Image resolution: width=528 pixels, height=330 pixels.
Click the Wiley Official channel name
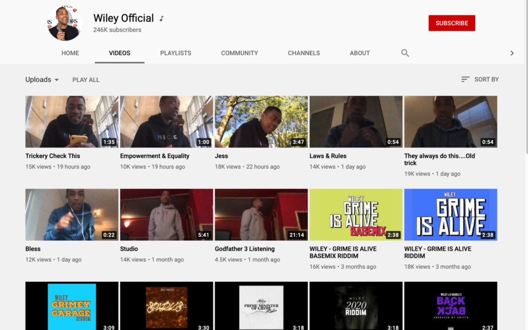coord(123,18)
